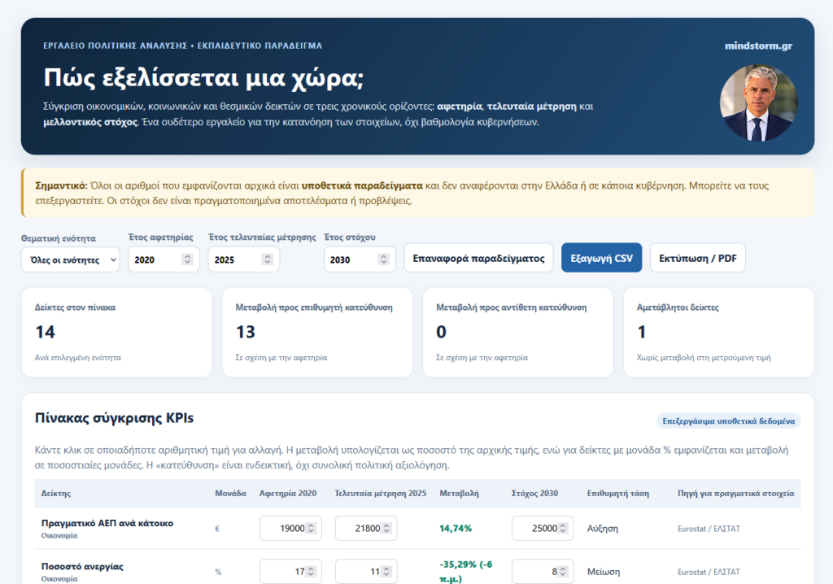The image size is (833, 584).
Task: Edit the 21800 latest value for ΑΕΠ
Action: (x=366, y=528)
